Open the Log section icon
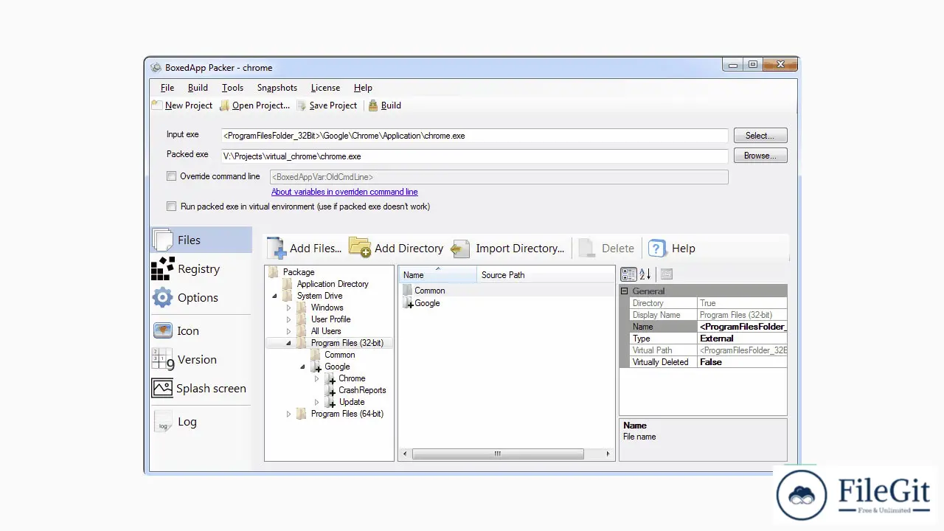The height and width of the screenshot is (531, 944). [x=163, y=422]
